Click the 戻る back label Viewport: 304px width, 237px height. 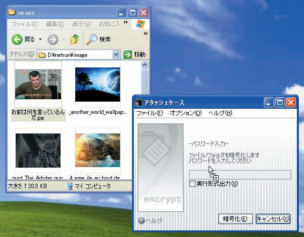point(30,39)
